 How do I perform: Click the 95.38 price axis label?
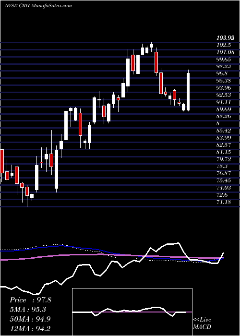(x=224, y=81)
